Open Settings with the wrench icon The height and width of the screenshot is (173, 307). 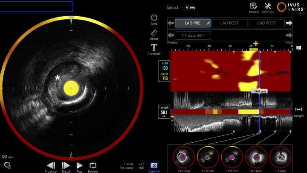point(268,7)
